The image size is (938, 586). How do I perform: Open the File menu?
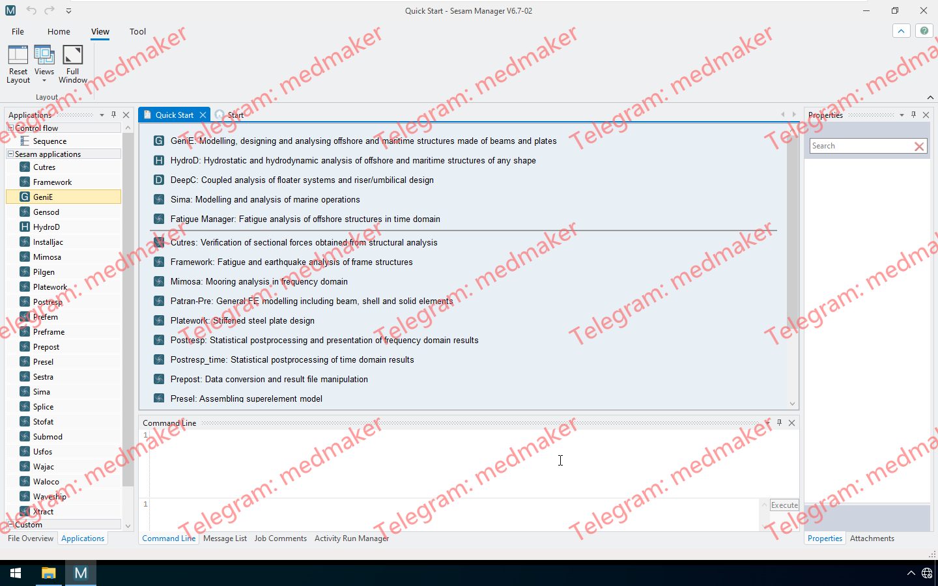click(x=18, y=31)
